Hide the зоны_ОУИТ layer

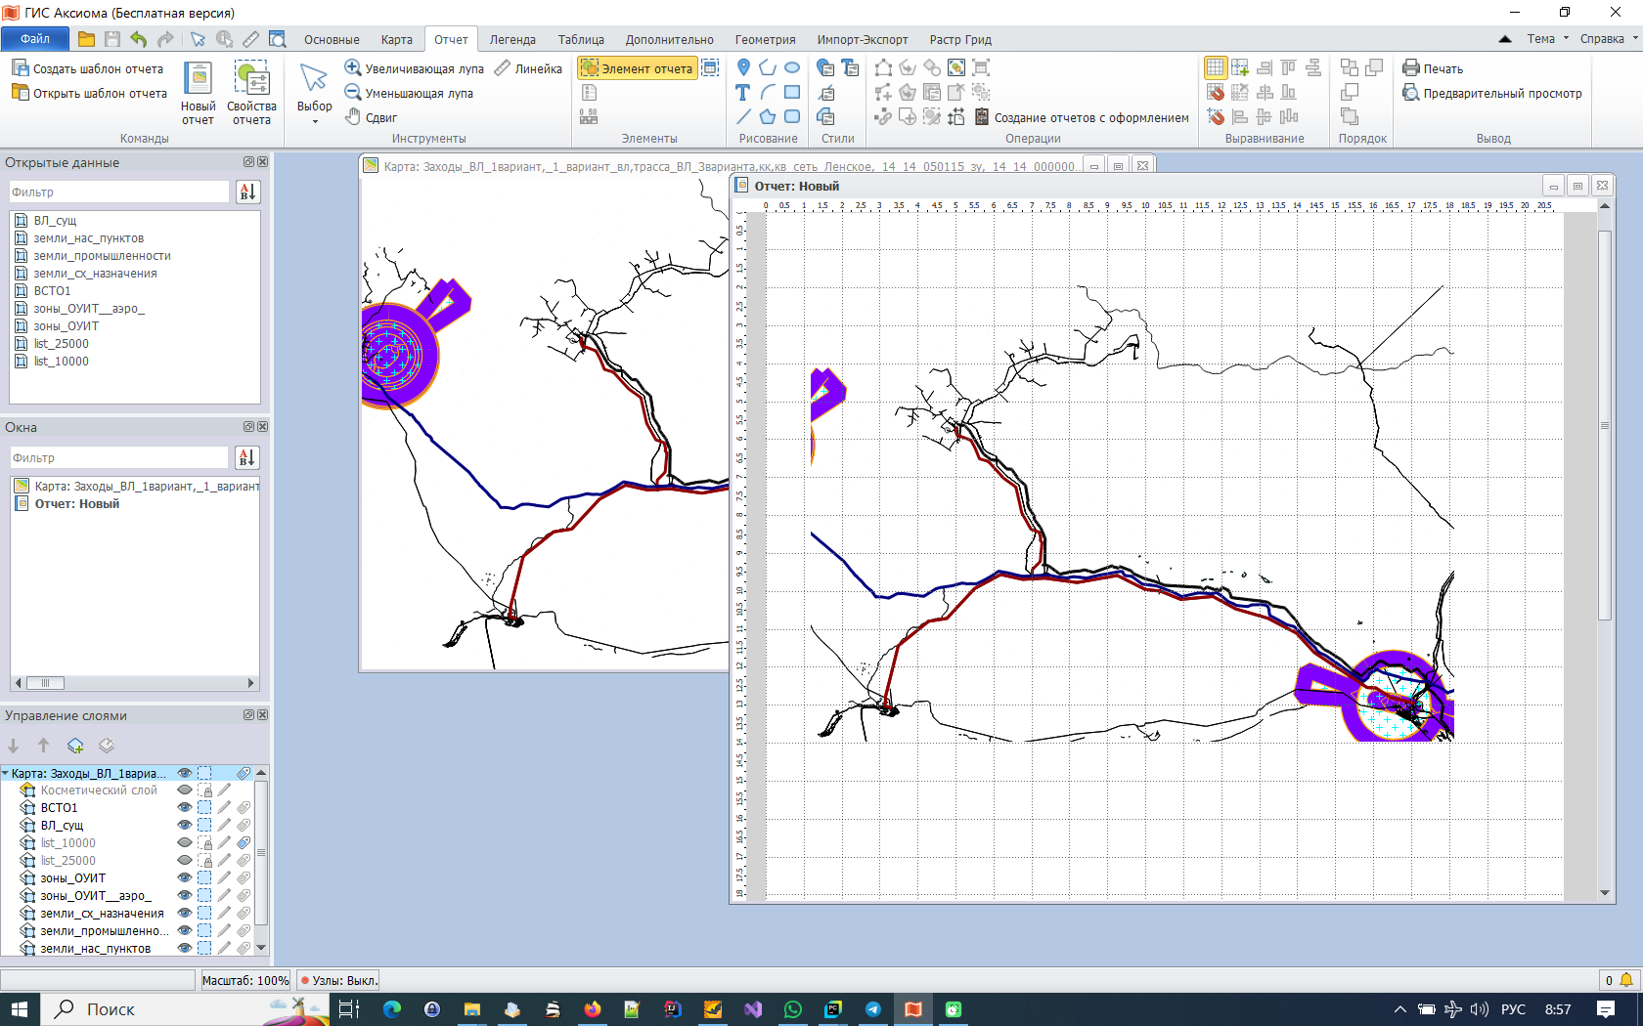click(x=184, y=877)
